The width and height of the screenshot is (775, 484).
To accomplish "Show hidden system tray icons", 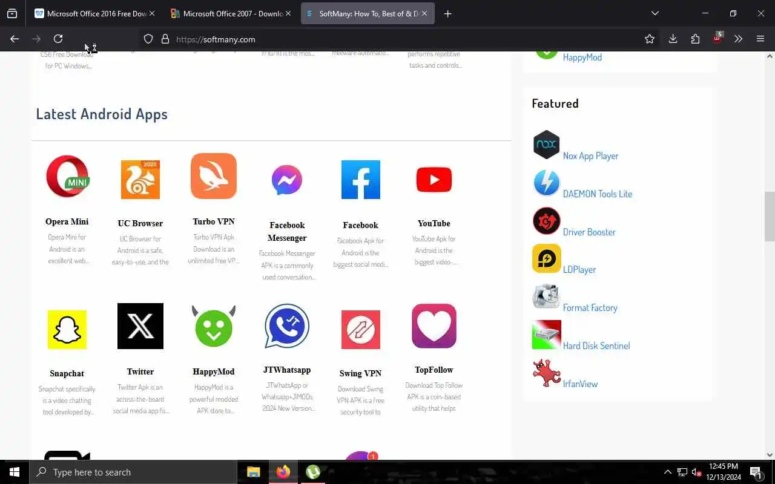I will [668, 472].
